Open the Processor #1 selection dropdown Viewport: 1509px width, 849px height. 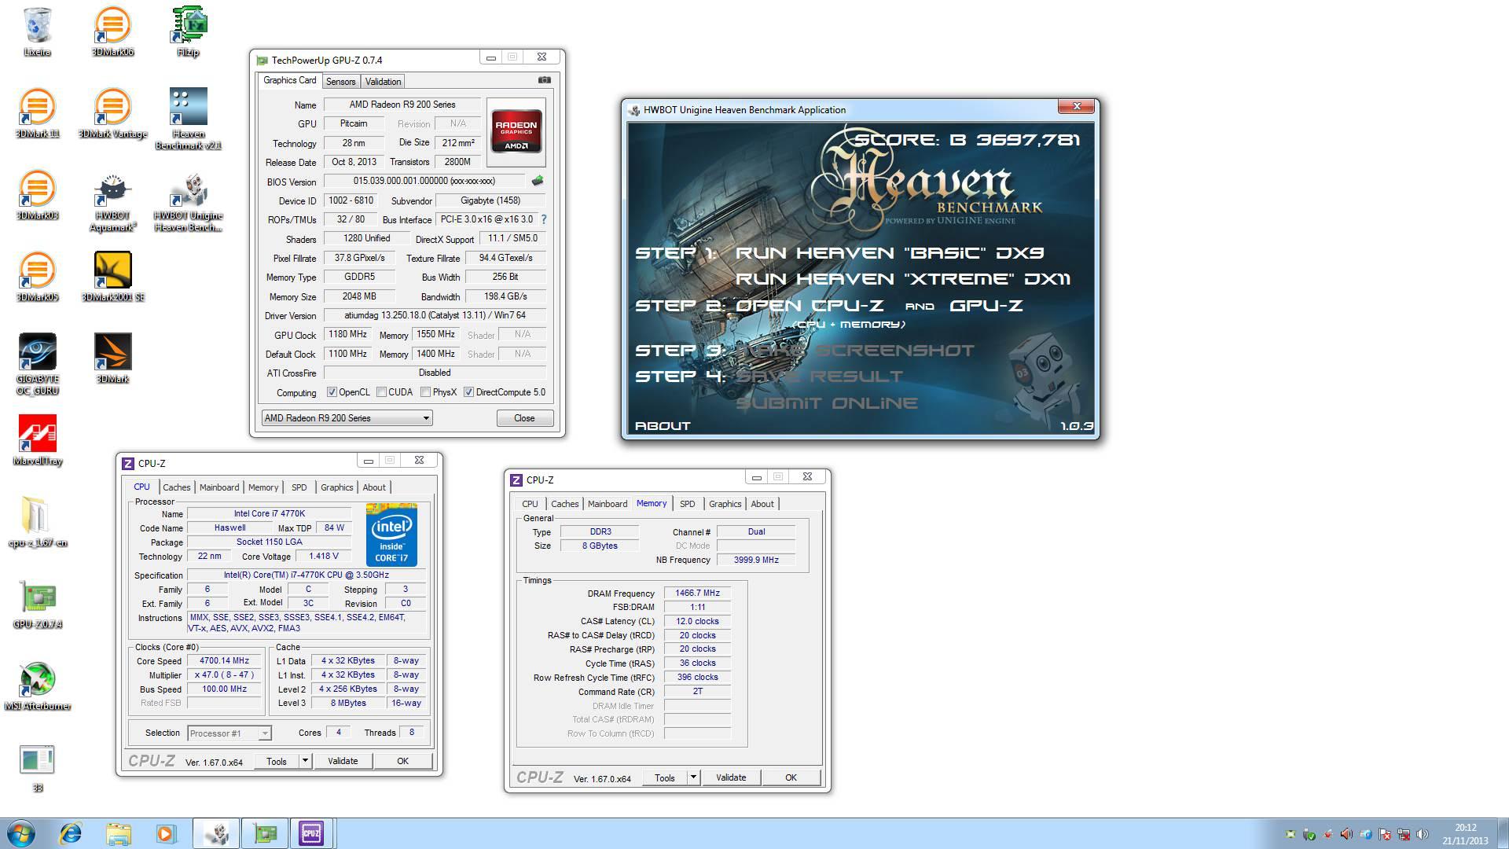click(x=229, y=733)
